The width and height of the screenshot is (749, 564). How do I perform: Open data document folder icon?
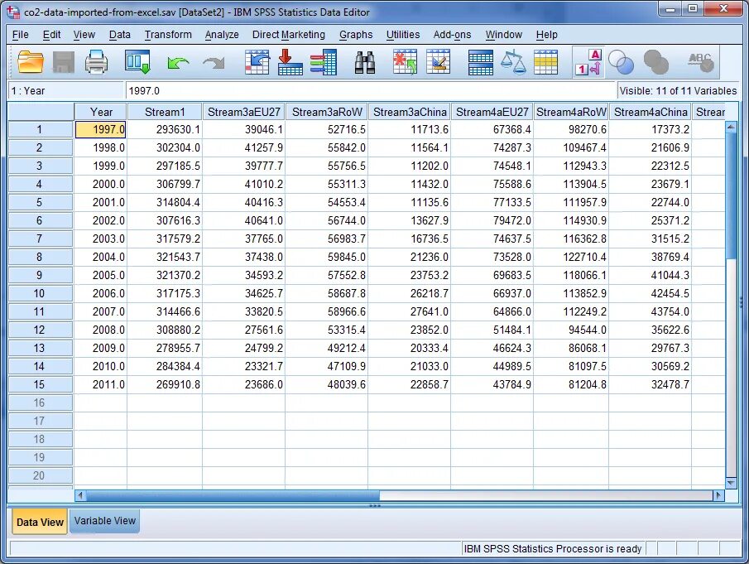31,62
